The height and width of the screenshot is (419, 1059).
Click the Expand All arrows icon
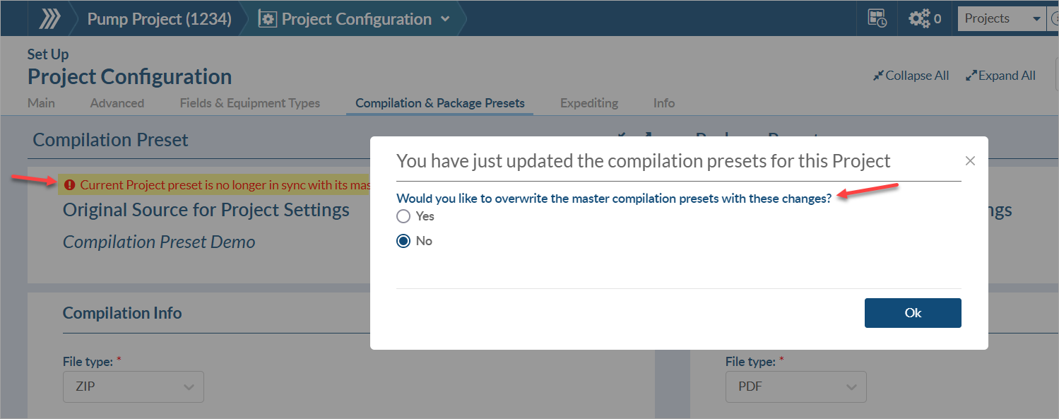pyautogui.click(x=971, y=76)
